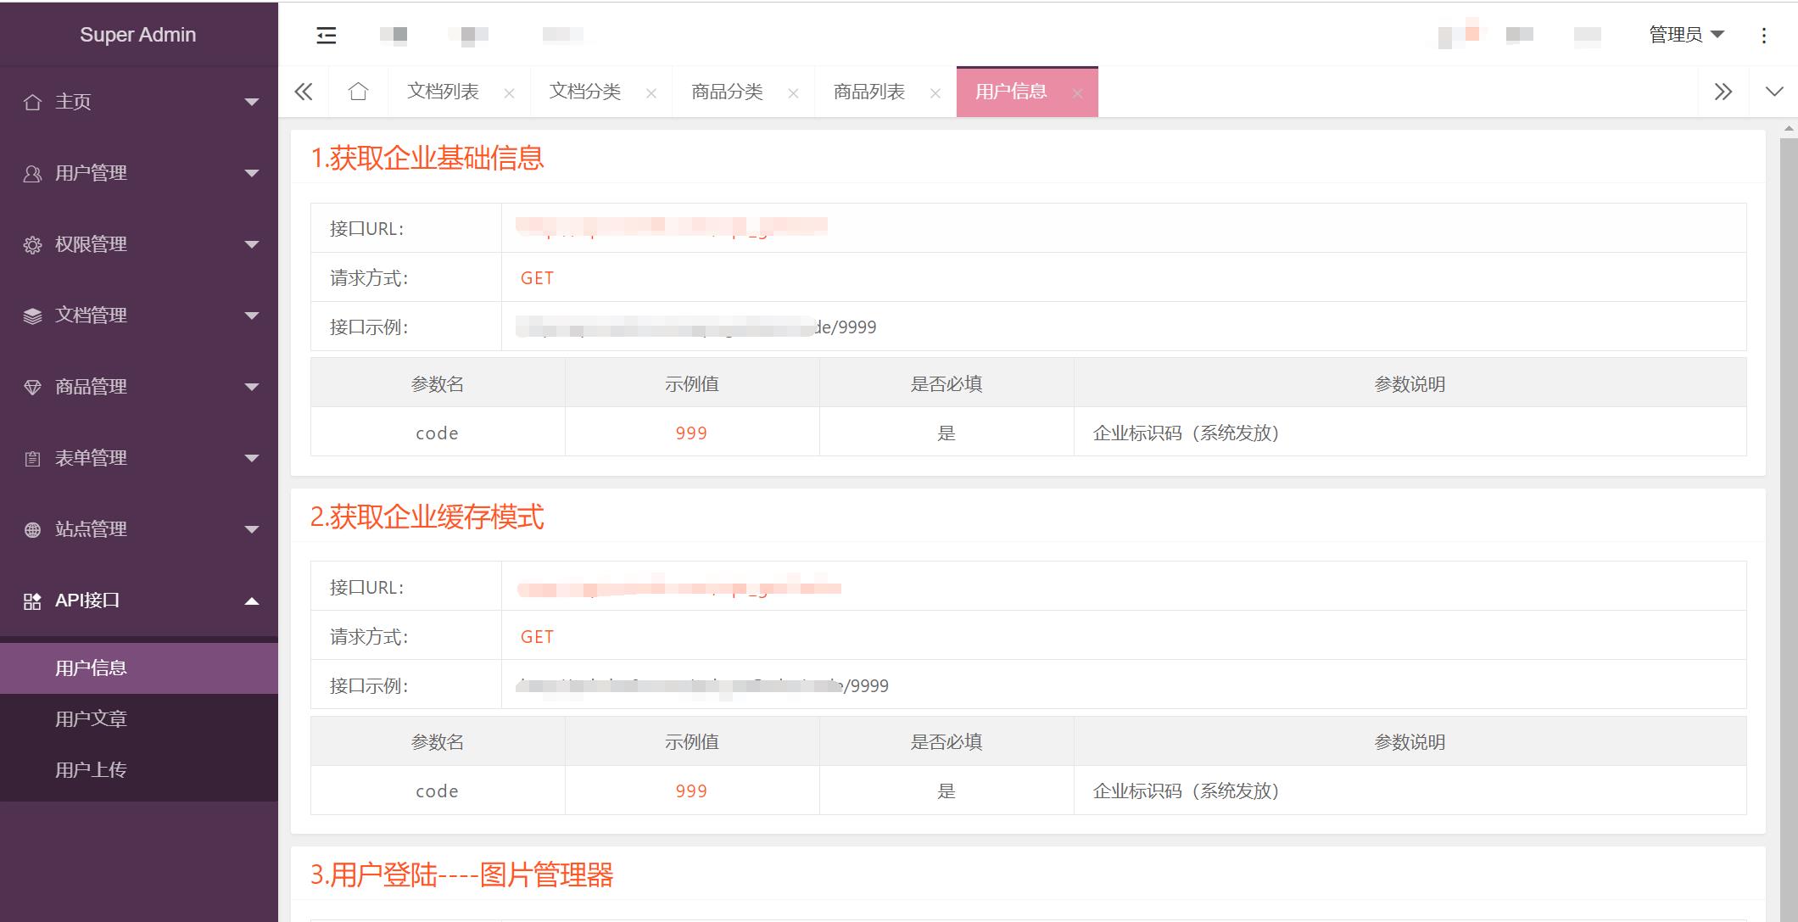Close the 商品分类 tab

pos(793,93)
